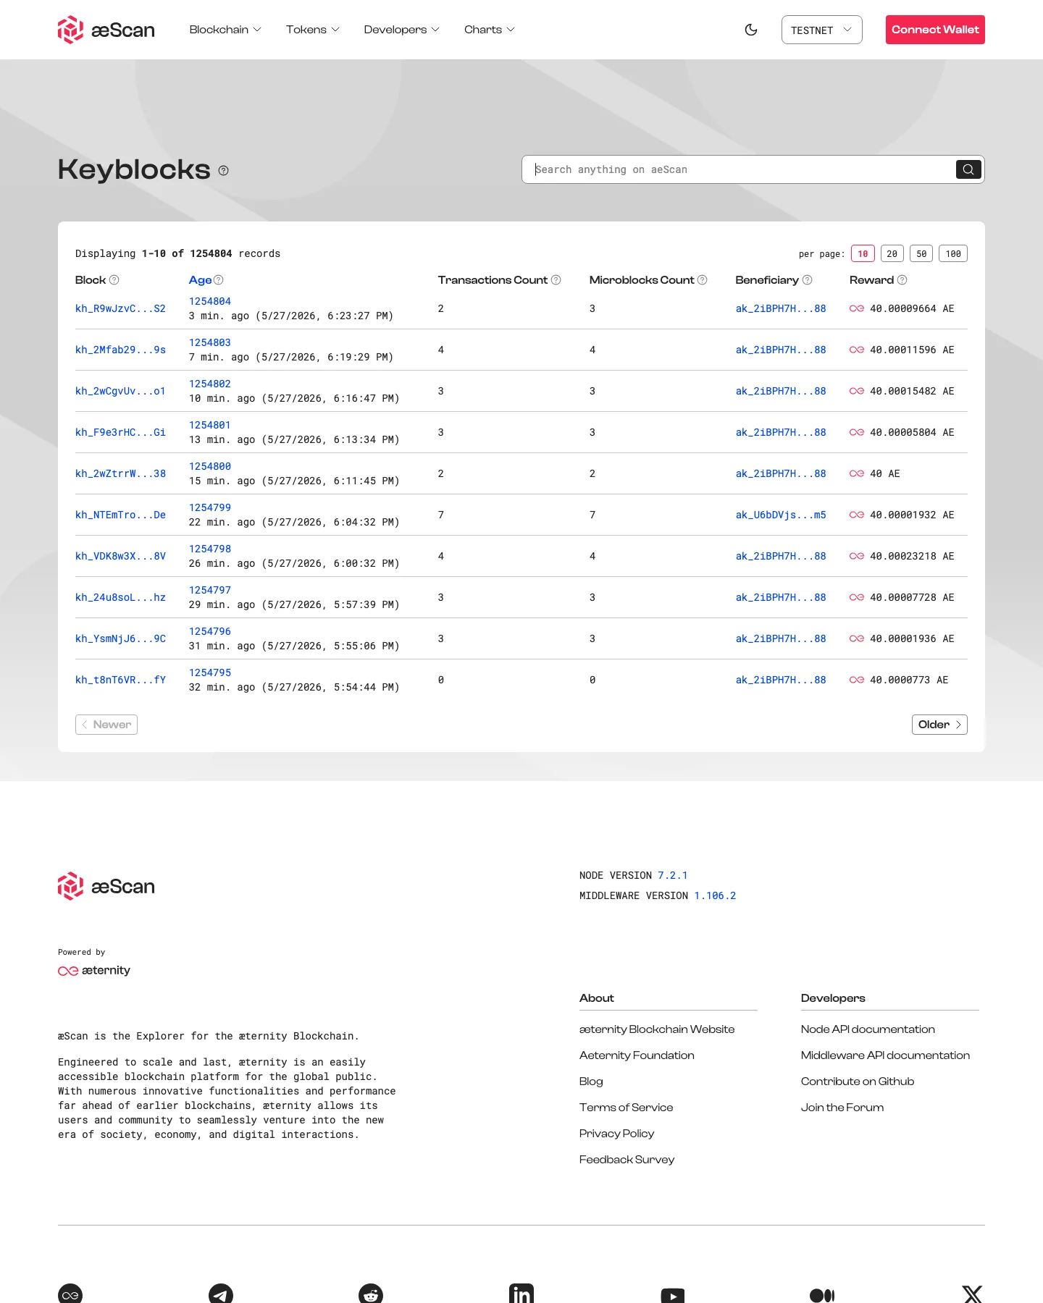The image size is (1043, 1303).
Task: Open Join the Forum link
Action: tap(842, 1108)
